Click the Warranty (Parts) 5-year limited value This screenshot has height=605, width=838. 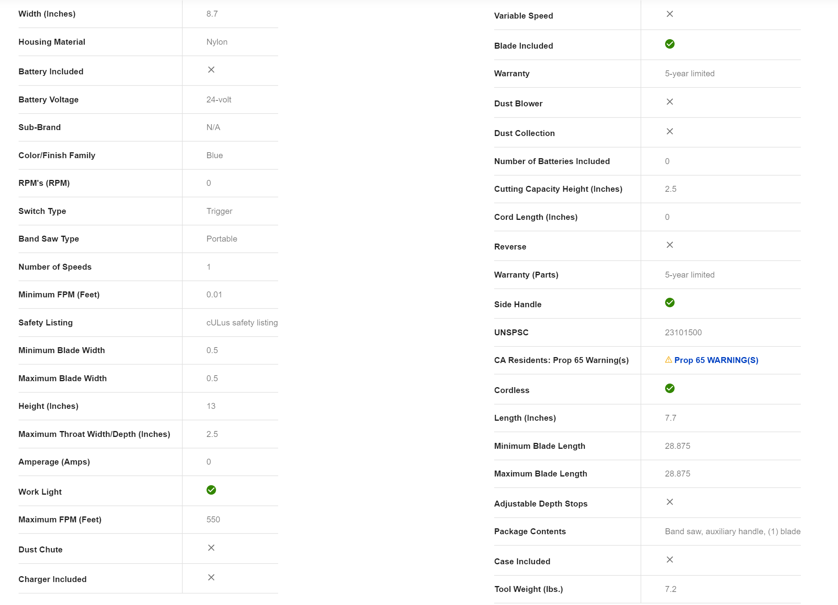(689, 275)
